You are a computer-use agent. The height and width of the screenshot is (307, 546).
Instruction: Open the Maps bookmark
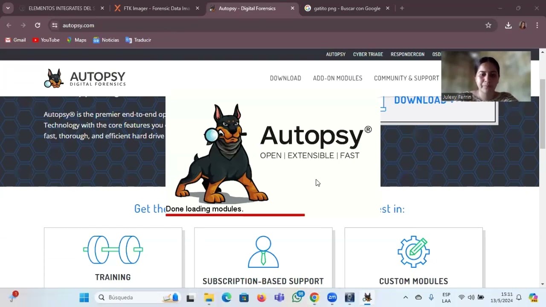tap(76, 40)
